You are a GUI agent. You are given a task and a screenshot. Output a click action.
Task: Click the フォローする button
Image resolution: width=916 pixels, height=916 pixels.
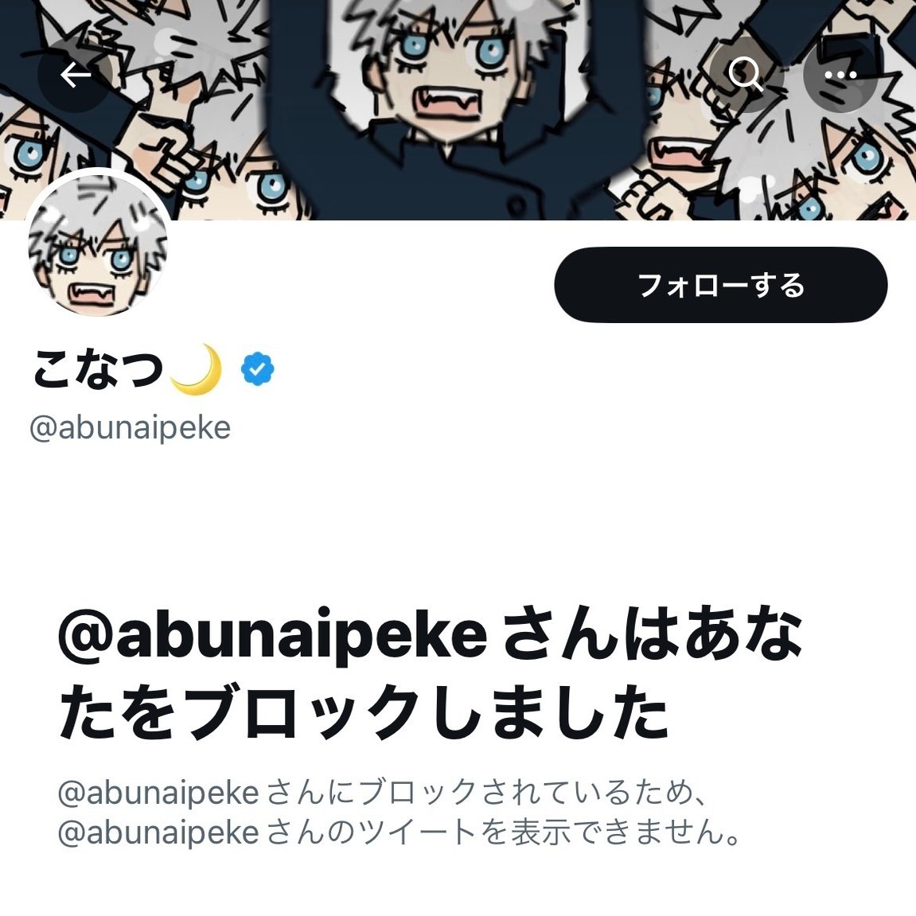[x=721, y=284]
